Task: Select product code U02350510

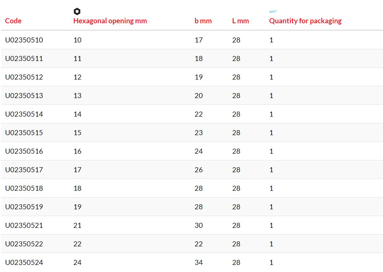Action: point(24,40)
